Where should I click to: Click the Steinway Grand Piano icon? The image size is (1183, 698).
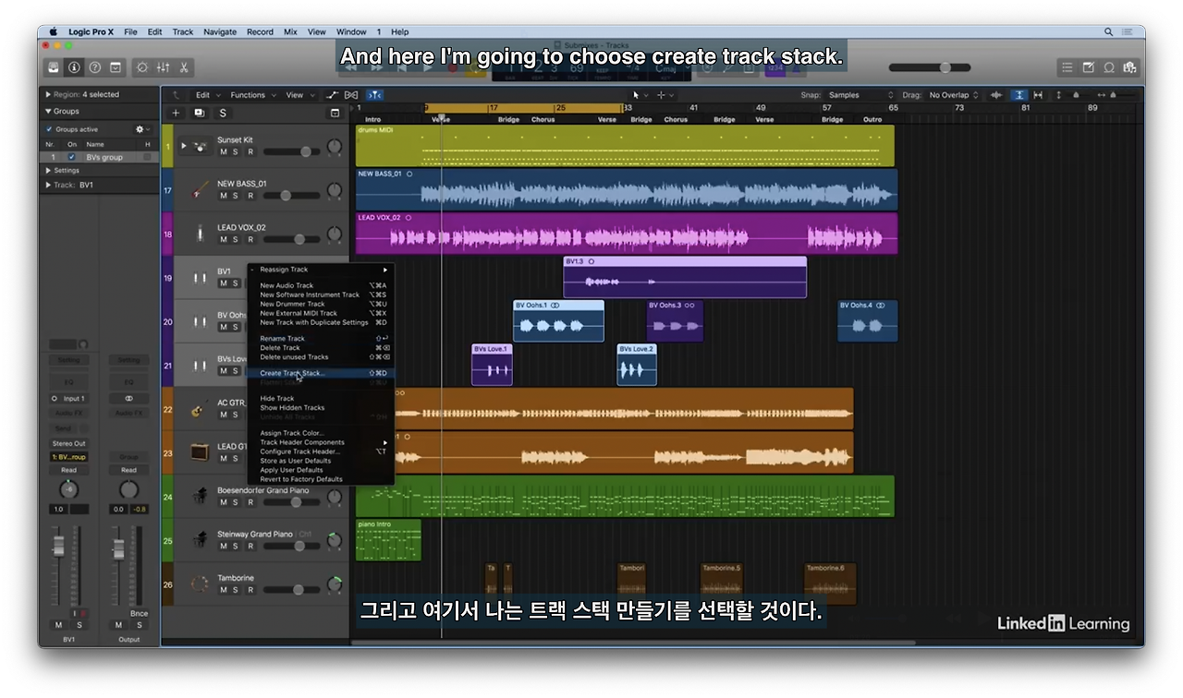click(200, 540)
